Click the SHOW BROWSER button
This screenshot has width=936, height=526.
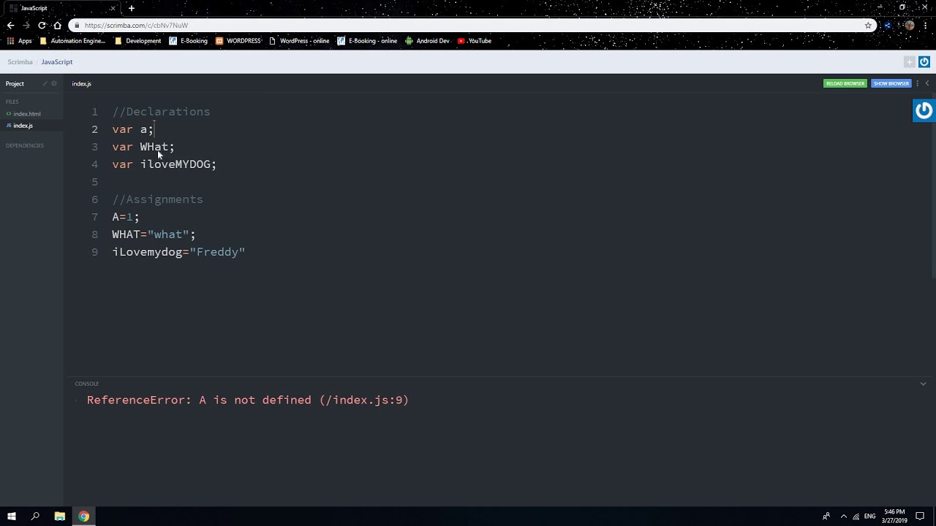pos(891,83)
